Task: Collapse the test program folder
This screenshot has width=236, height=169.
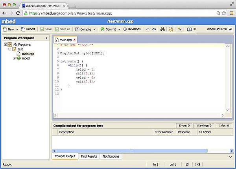Action: [9, 49]
